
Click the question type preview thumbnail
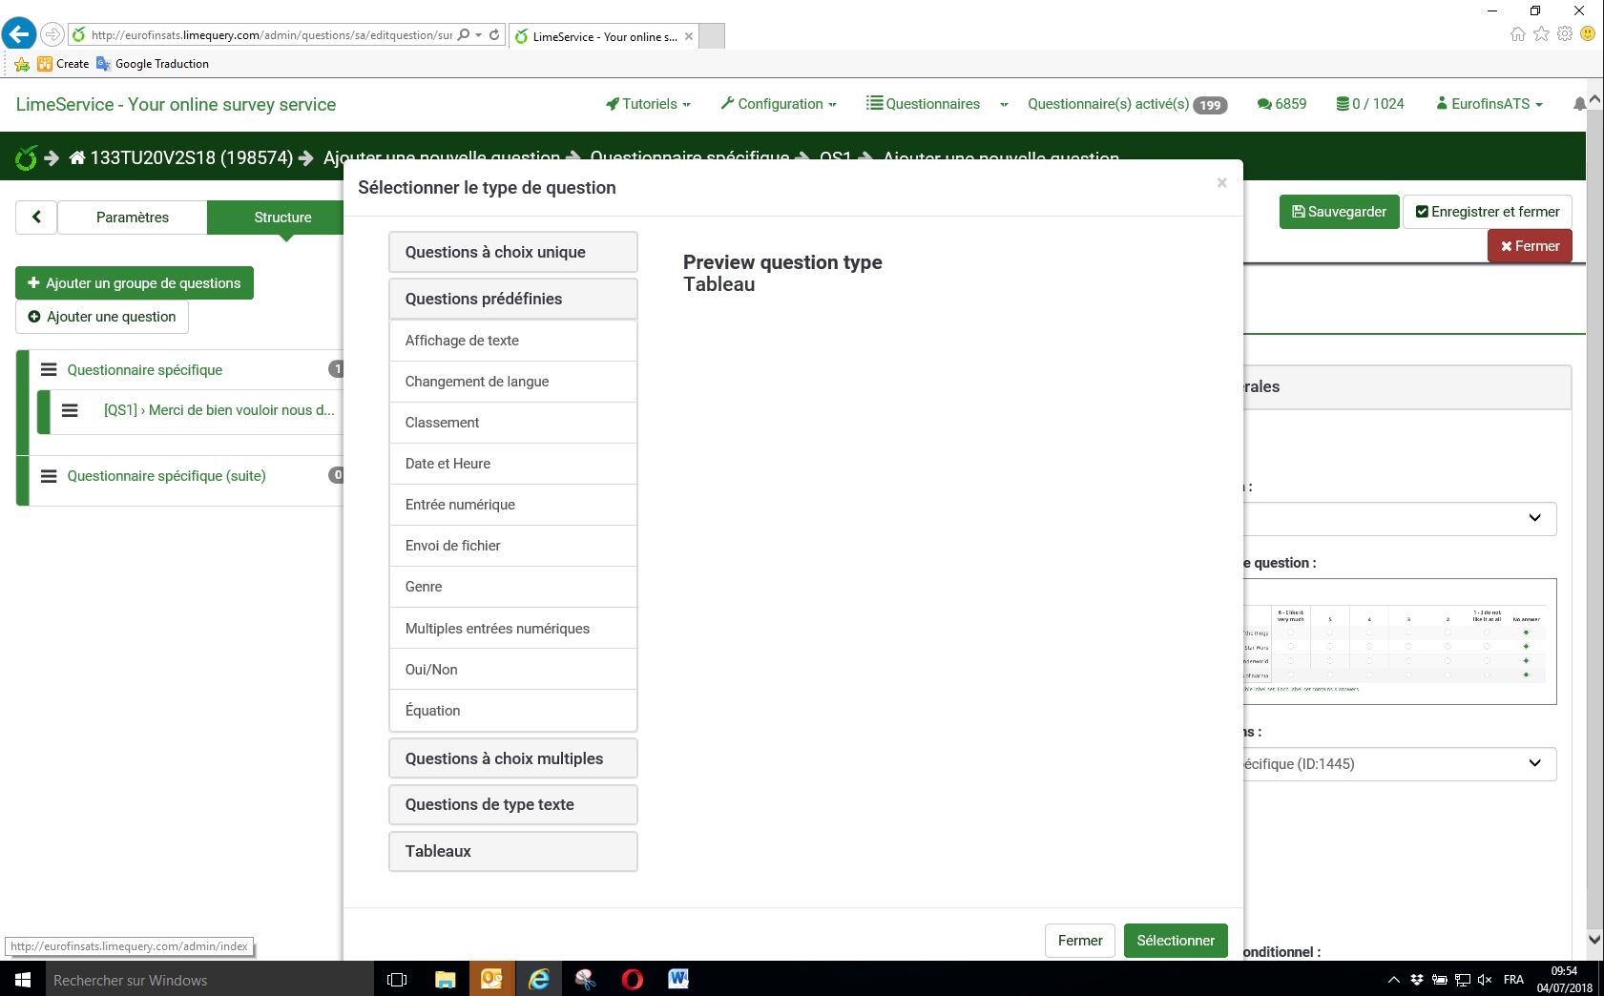tap(1400, 641)
